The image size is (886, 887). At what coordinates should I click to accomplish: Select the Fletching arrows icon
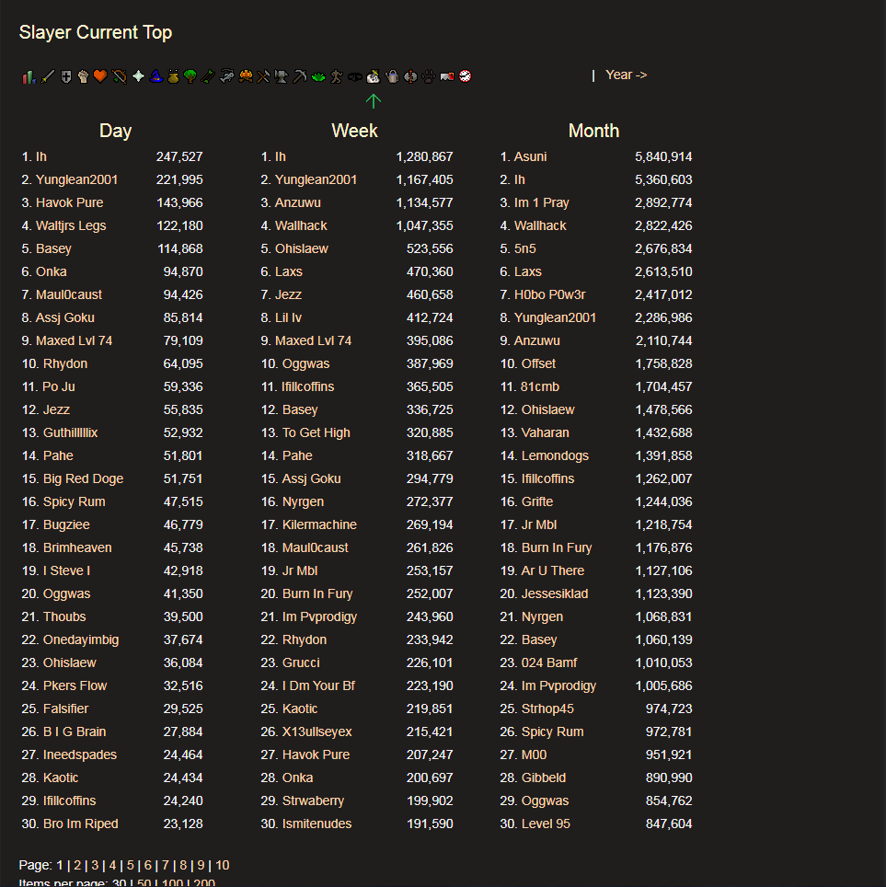(208, 76)
